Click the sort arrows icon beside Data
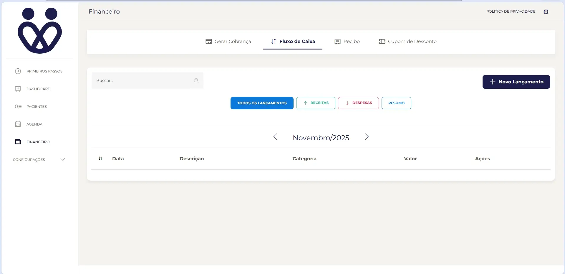This screenshot has height=274, width=565. click(100, 159)
